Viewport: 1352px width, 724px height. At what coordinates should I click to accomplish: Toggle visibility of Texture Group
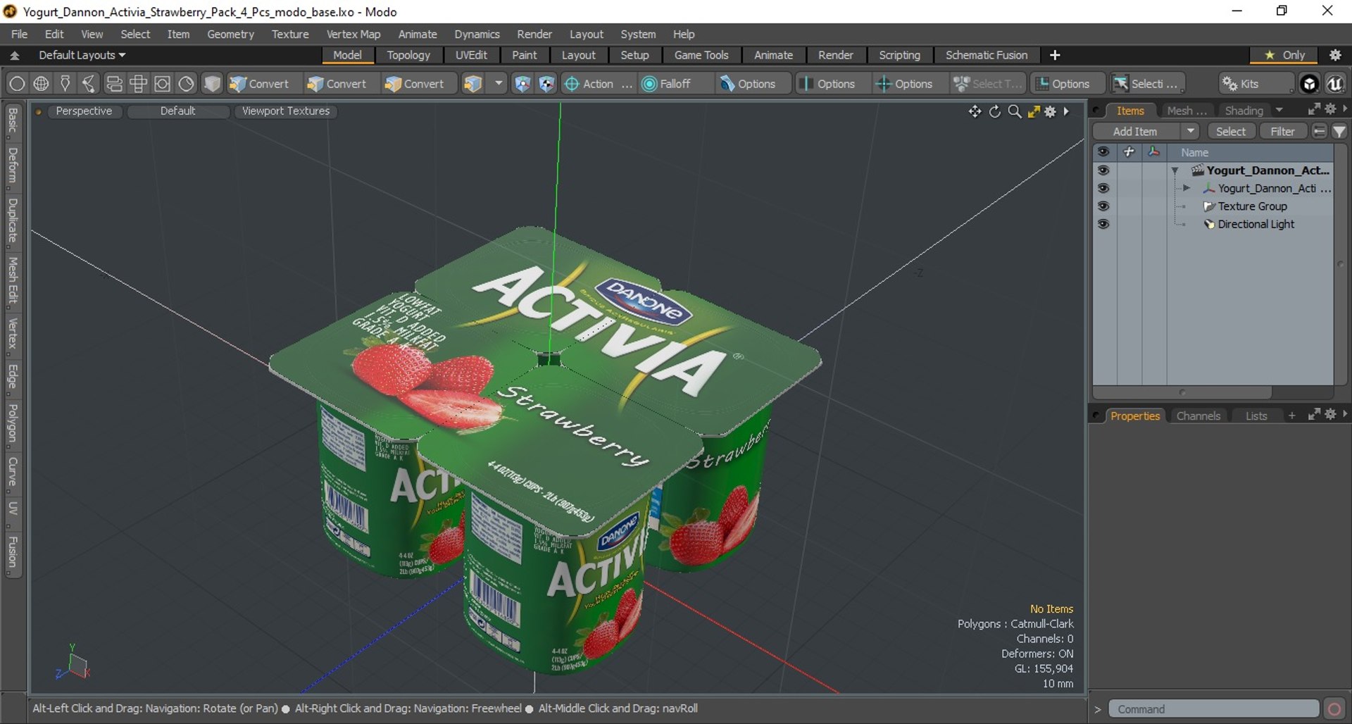click(1103, 206)
